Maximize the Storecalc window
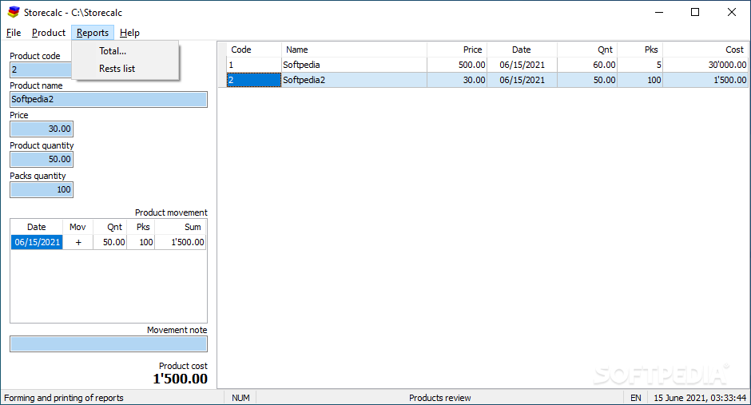 click(x=695, y=13)
